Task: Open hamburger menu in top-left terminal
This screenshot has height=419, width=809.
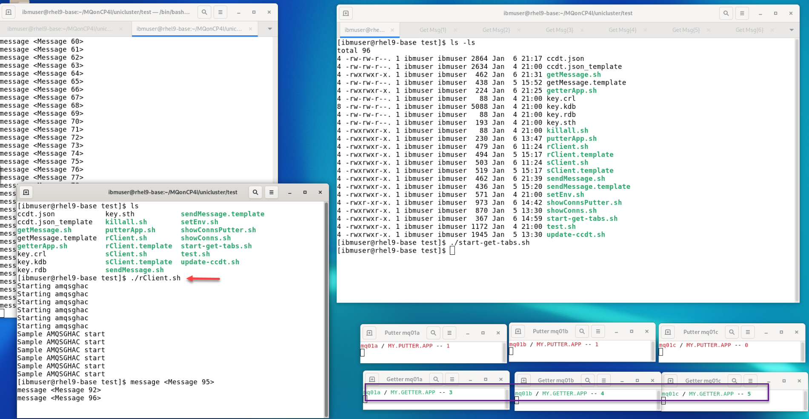Action: 220,12
